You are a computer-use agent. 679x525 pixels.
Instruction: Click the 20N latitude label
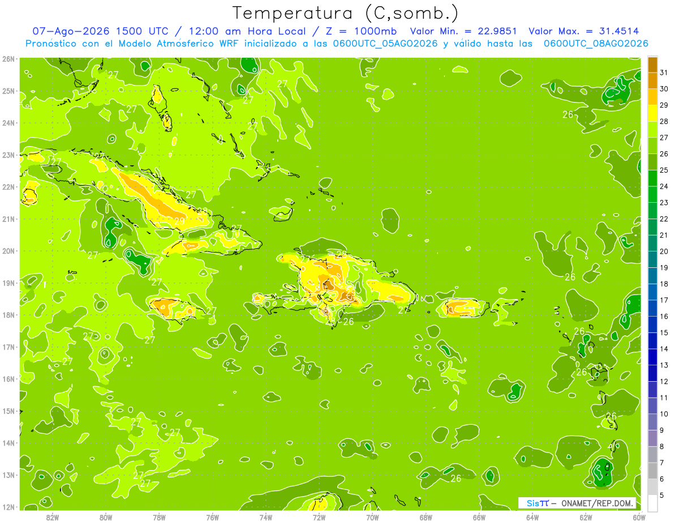point(9,251)
